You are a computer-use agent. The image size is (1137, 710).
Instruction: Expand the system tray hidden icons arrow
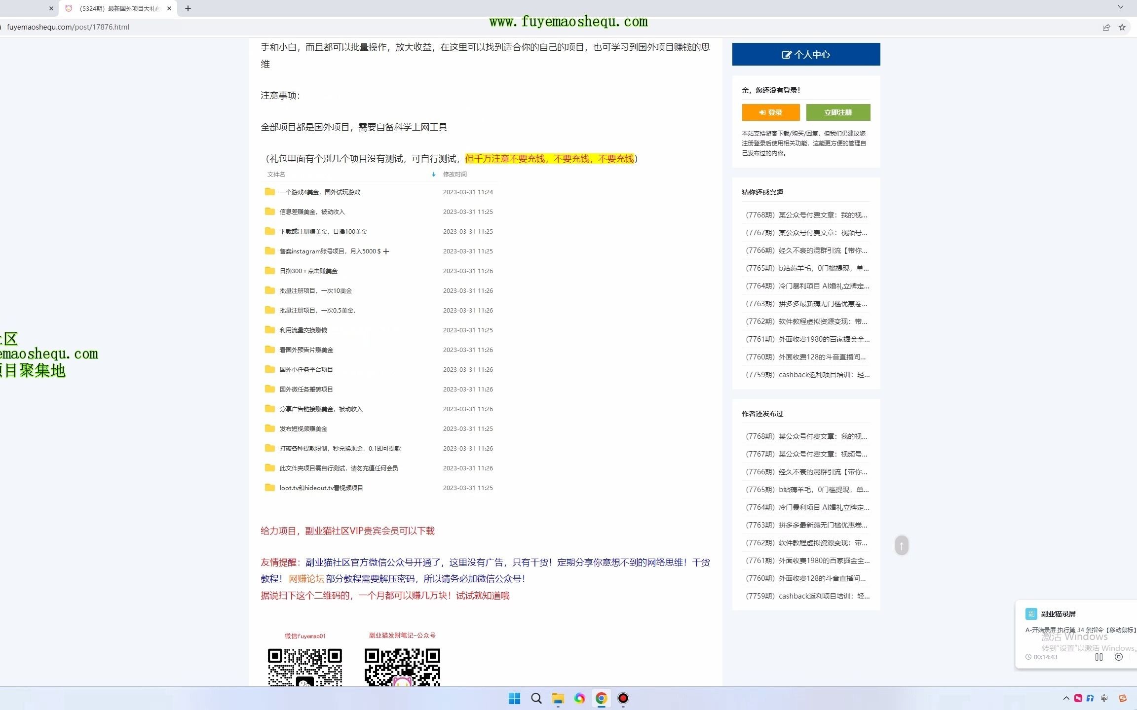point(1066,698)
